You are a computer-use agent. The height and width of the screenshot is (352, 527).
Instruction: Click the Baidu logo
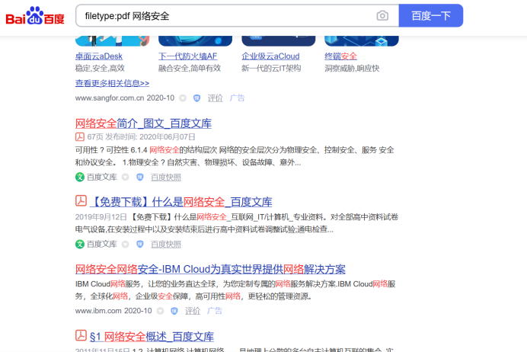[x=35, y=16]
